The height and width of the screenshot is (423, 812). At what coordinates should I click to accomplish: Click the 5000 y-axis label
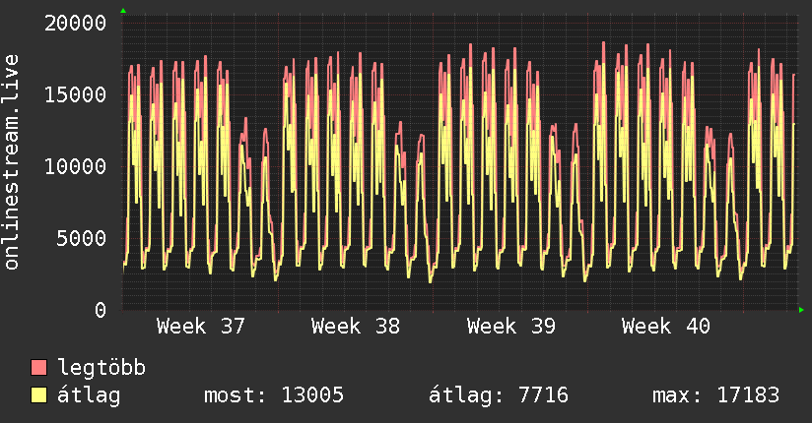click(x=82, y=238)
